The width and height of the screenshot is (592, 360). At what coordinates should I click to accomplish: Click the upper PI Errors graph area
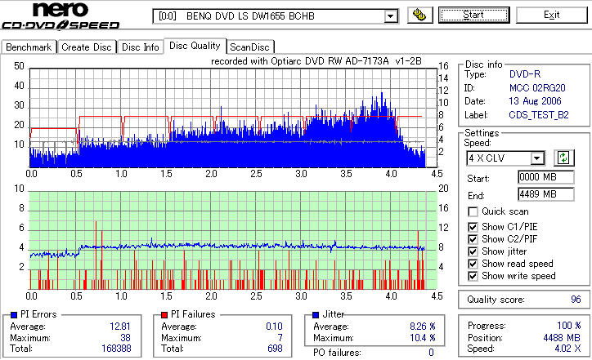tap(233, 118)
